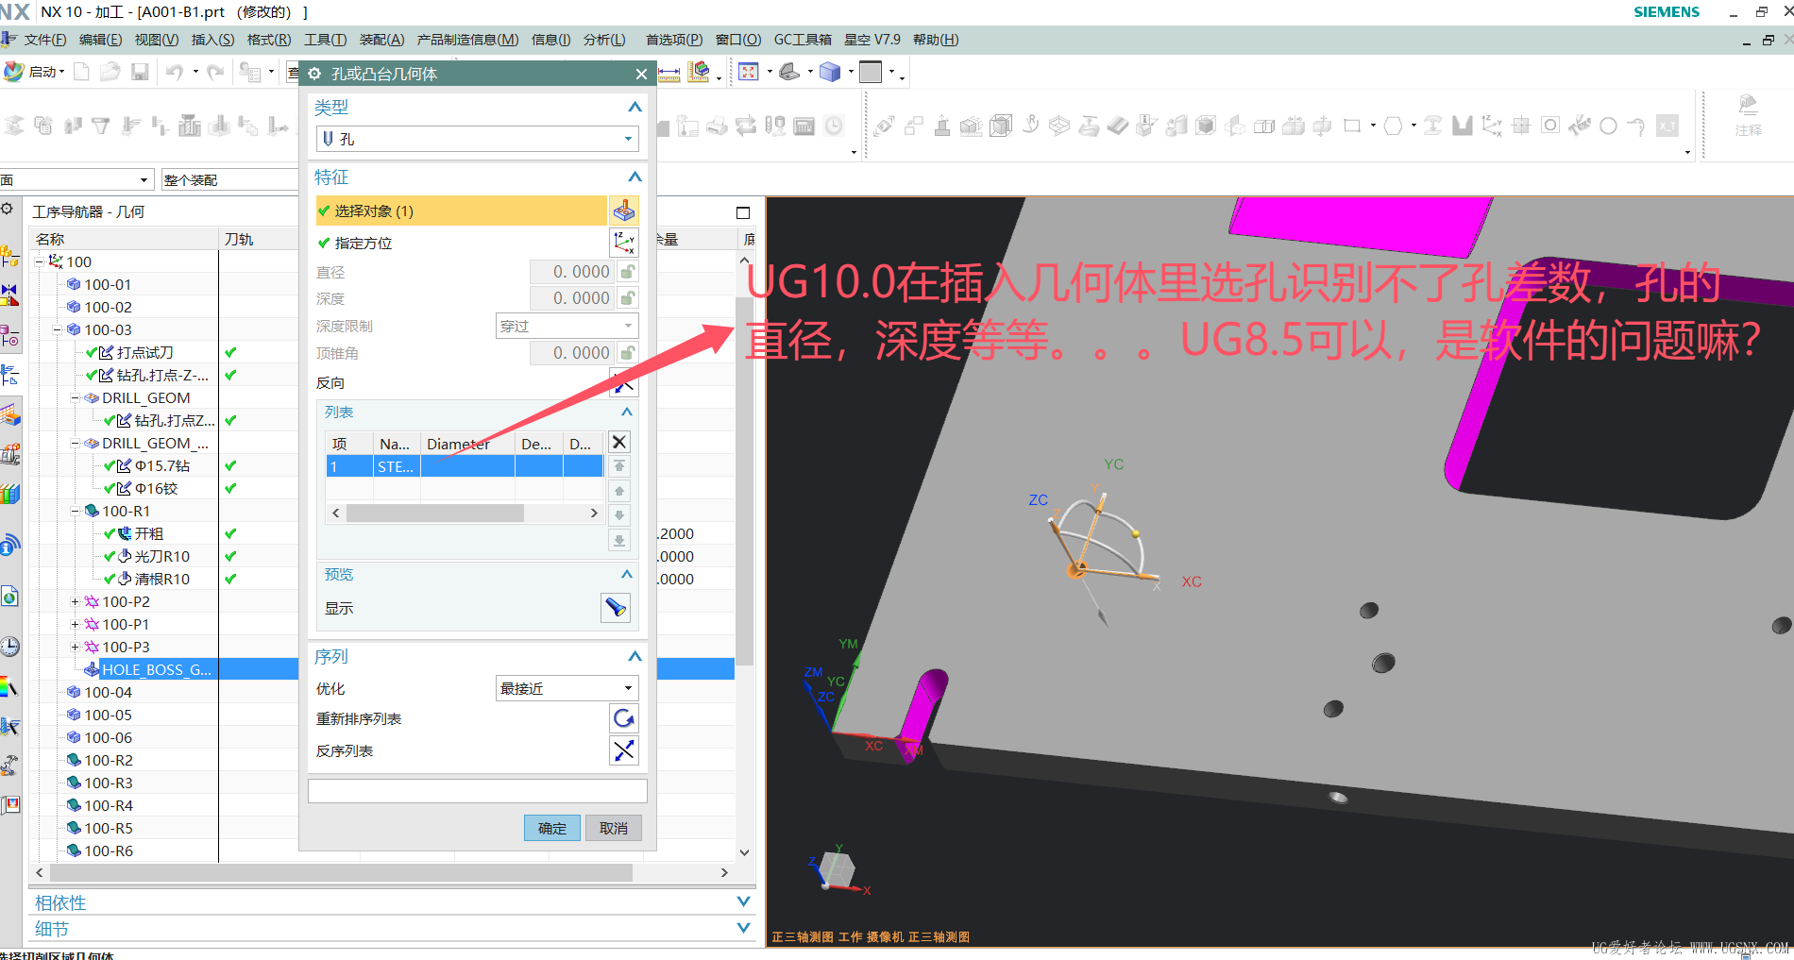This screenshot has height=960, width=1794.
Task: Click the 确定 button
Action: (552, 828)
